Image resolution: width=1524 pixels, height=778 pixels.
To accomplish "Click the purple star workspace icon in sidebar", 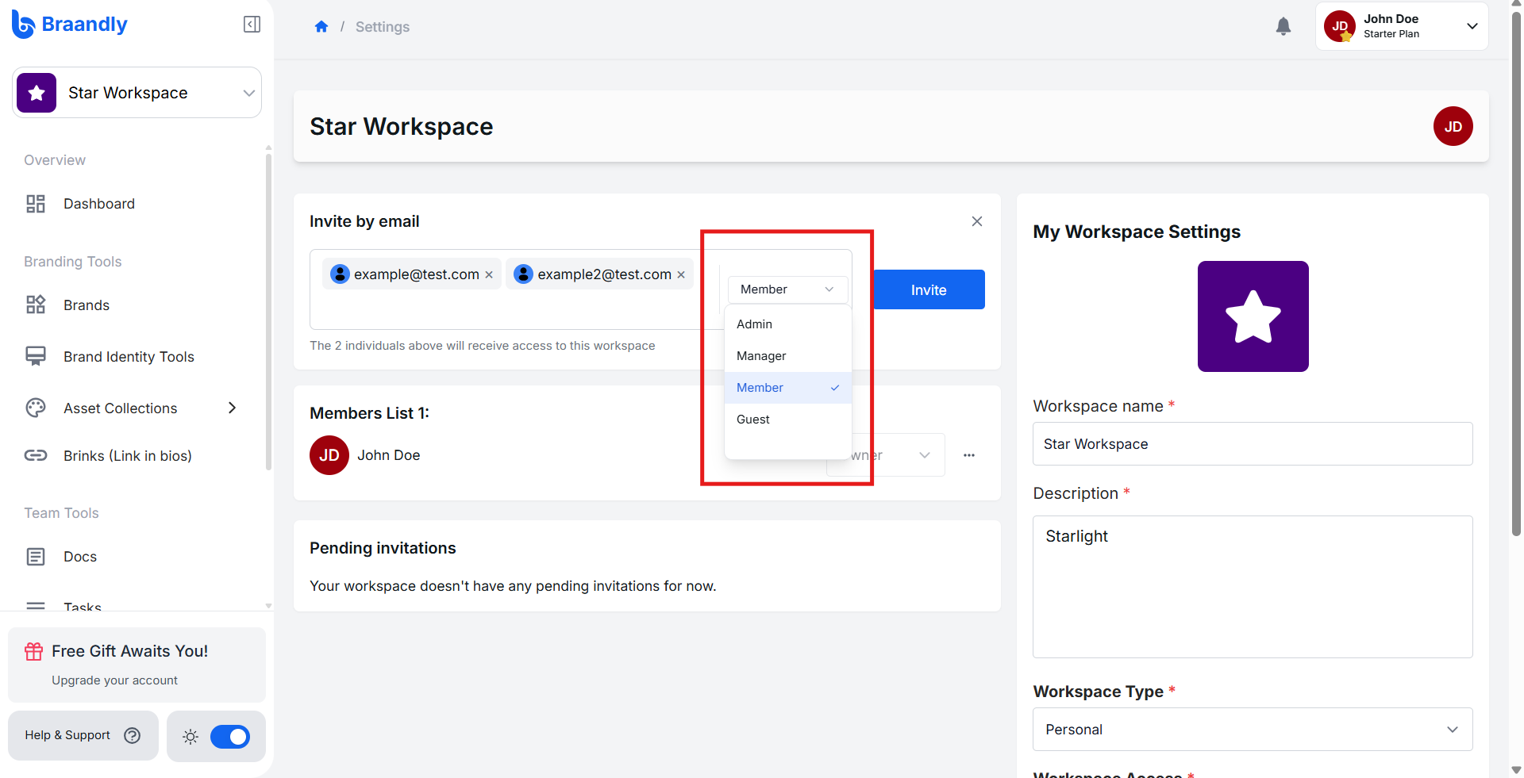I will (x=37, y=93).
